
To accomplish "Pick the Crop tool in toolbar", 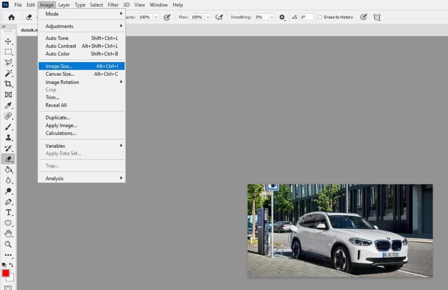I will [8, 84].
